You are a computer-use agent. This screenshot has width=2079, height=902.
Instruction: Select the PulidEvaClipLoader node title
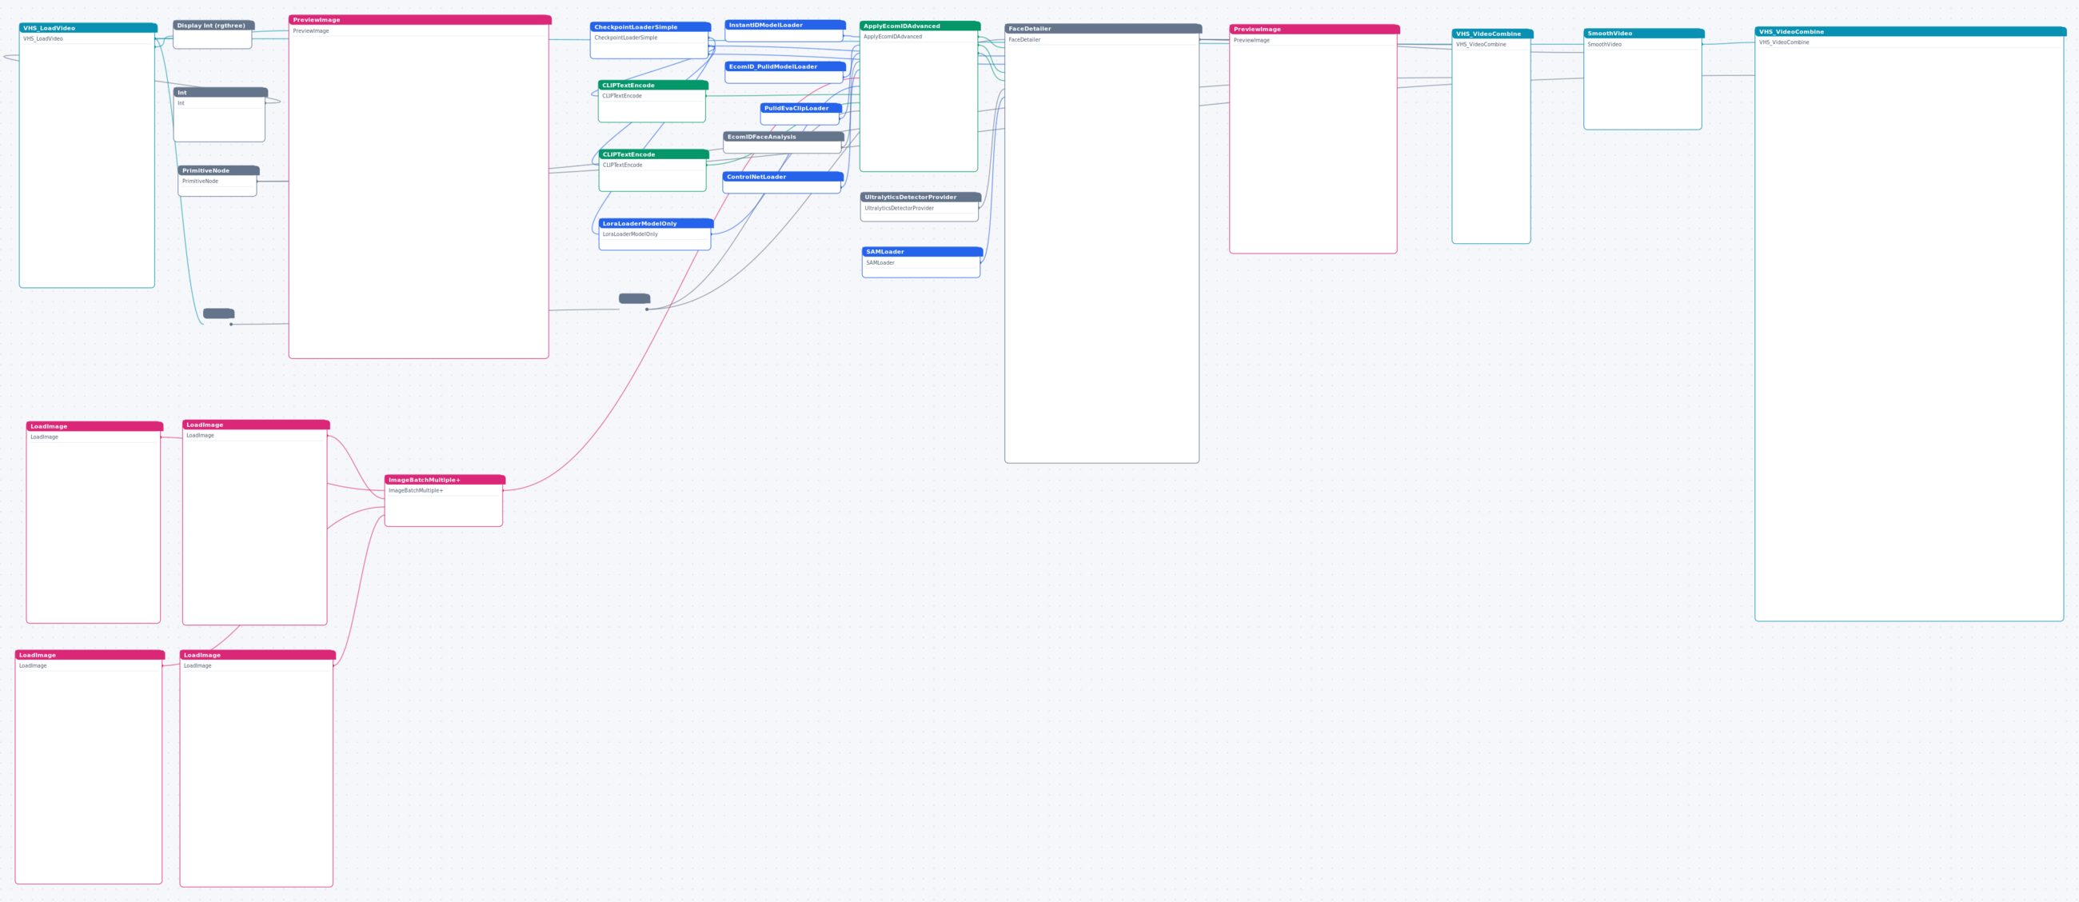(x=800, y=107)
